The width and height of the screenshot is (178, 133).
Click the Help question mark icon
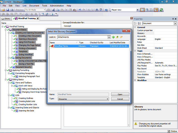106,10
